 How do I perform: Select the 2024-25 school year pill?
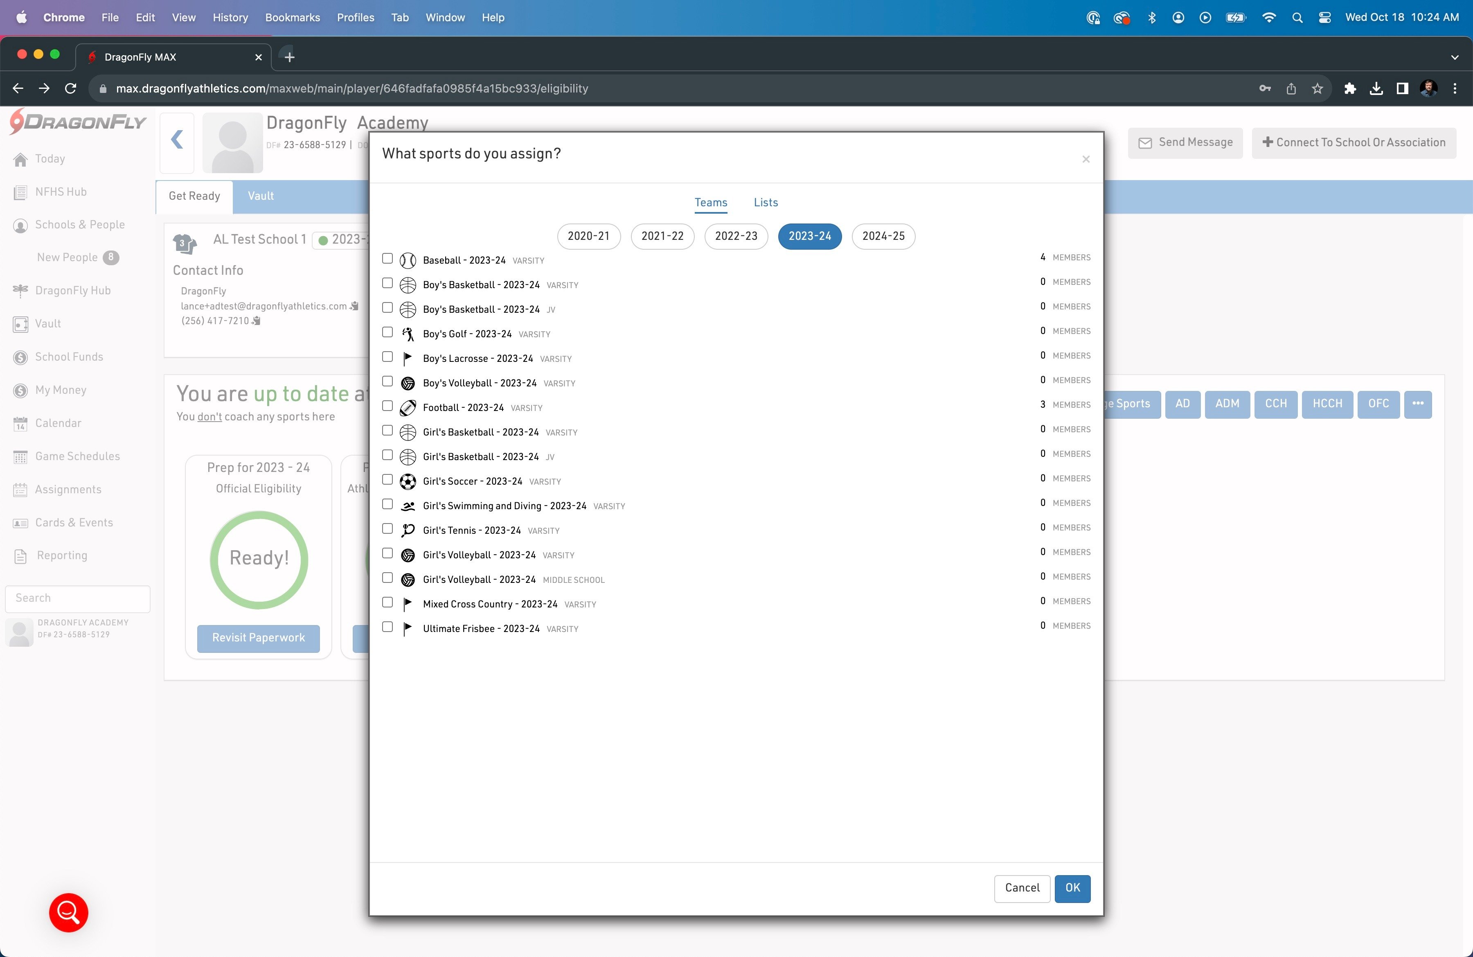(x=883, y=236)
